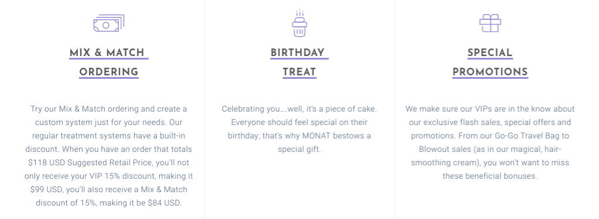Screen dimensions: 599x219
Task: Click the birthday cupcake icon
Action: [300, 23]
